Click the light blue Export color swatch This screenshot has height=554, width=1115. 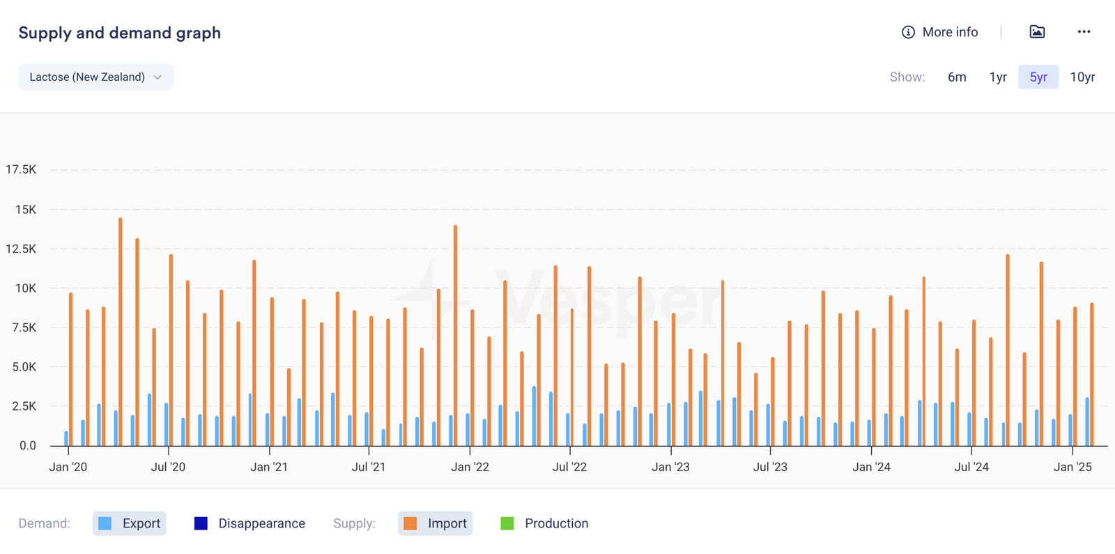pos(105,523)
